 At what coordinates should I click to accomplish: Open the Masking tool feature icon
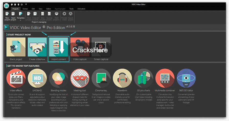tap(80, 78)
